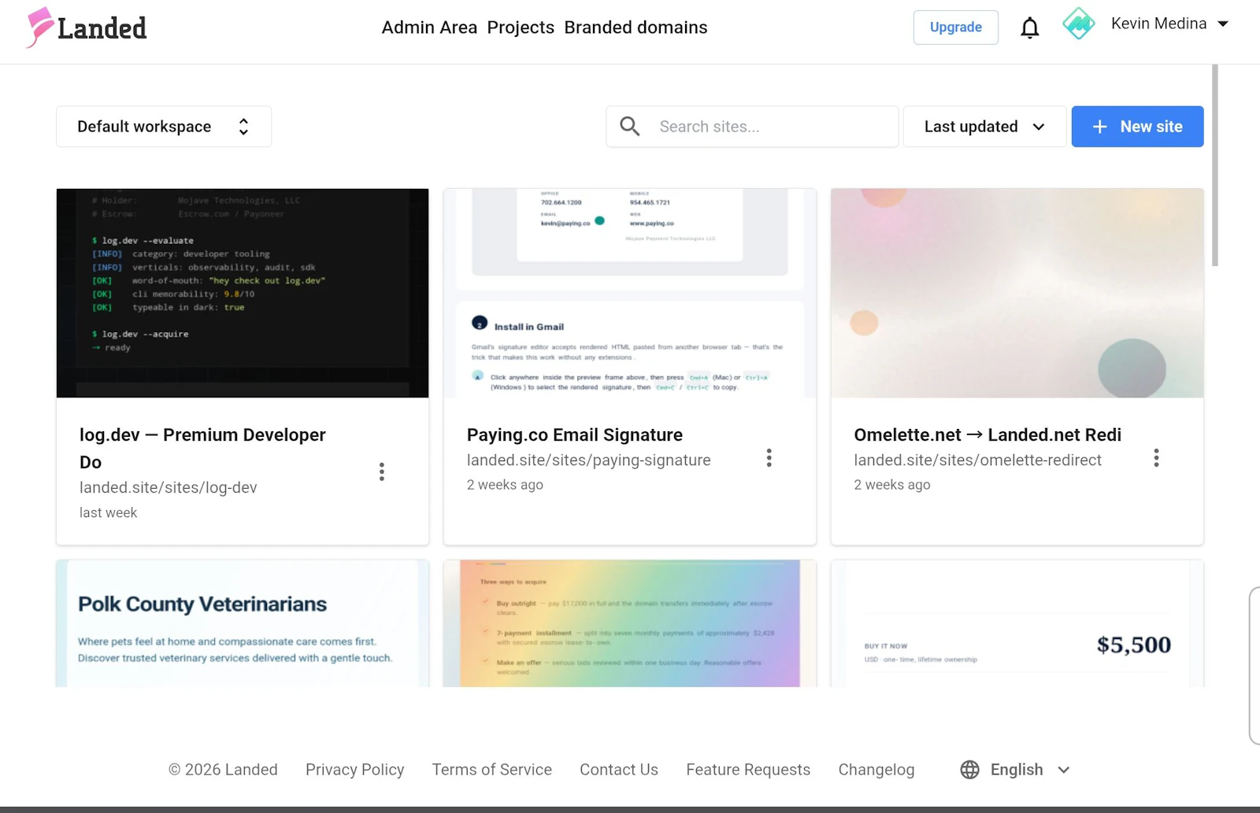Image resolution: width=1260 pixels, height=813 pixels.
Task: Click landed.site/sites/omelette-redirect URL
Action: point(978,460)
